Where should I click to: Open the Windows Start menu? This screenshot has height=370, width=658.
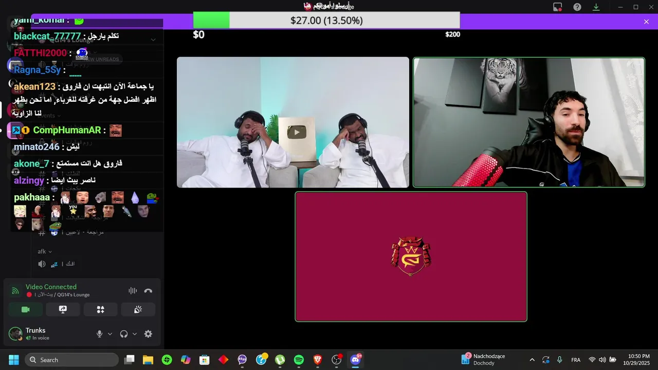[14, 360]
